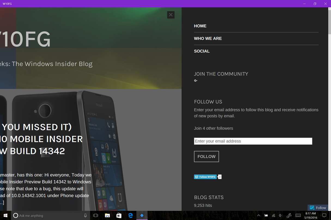331x220 pixels.
Task: Close the sidebar menu overlay with X
Action: point(171,15)
